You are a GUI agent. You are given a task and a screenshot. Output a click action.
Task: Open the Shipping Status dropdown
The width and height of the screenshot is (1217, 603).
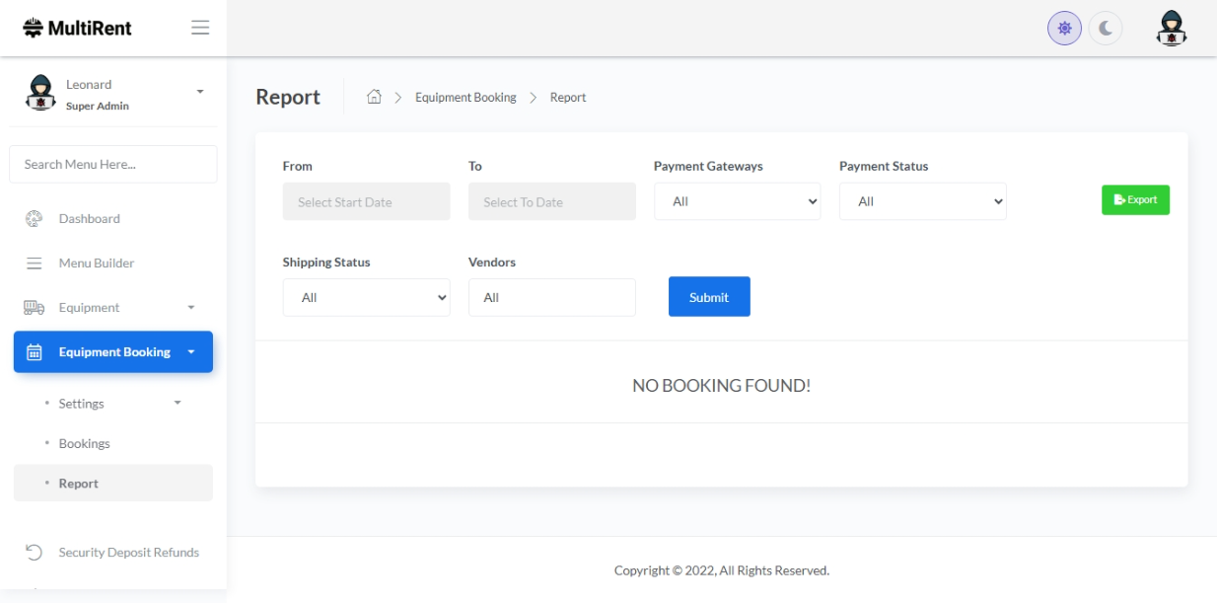coord(366,298)
